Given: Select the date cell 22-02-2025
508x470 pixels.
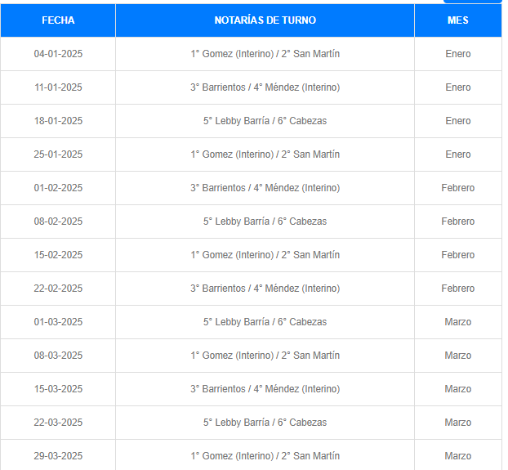Looking at the screenshot, I should point(58,289).
